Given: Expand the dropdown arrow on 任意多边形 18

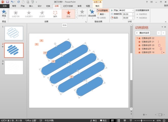Looking at the screenshot, I should tap(164, 52).
